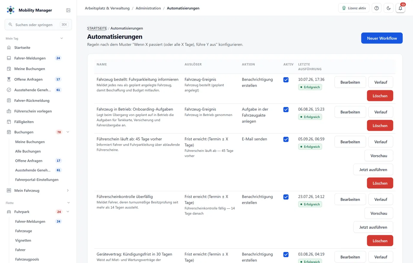
Task: Click the Lizenz aktiv status button
Action: 354,8
